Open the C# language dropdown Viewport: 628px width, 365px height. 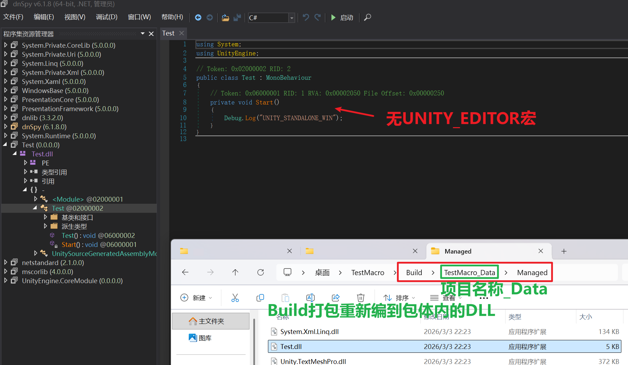[x=292, y=18]
